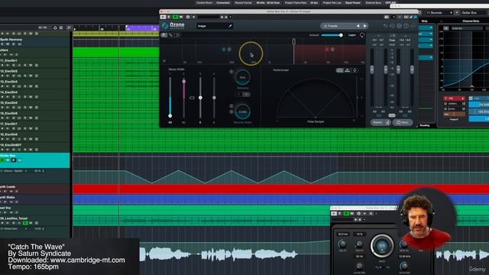Select the middle vectorscope display mode icon
Image resolution: width=489 pixels, height=275 pixels.
tap(348, 70)
